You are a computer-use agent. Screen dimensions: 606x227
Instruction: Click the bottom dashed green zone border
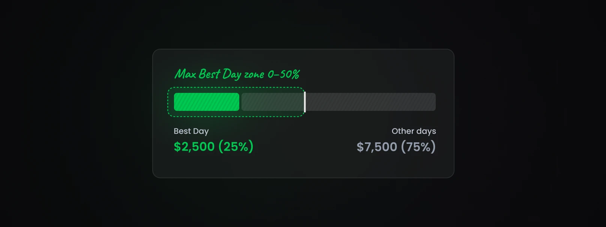pyautogui.click(x=236, y=116)
